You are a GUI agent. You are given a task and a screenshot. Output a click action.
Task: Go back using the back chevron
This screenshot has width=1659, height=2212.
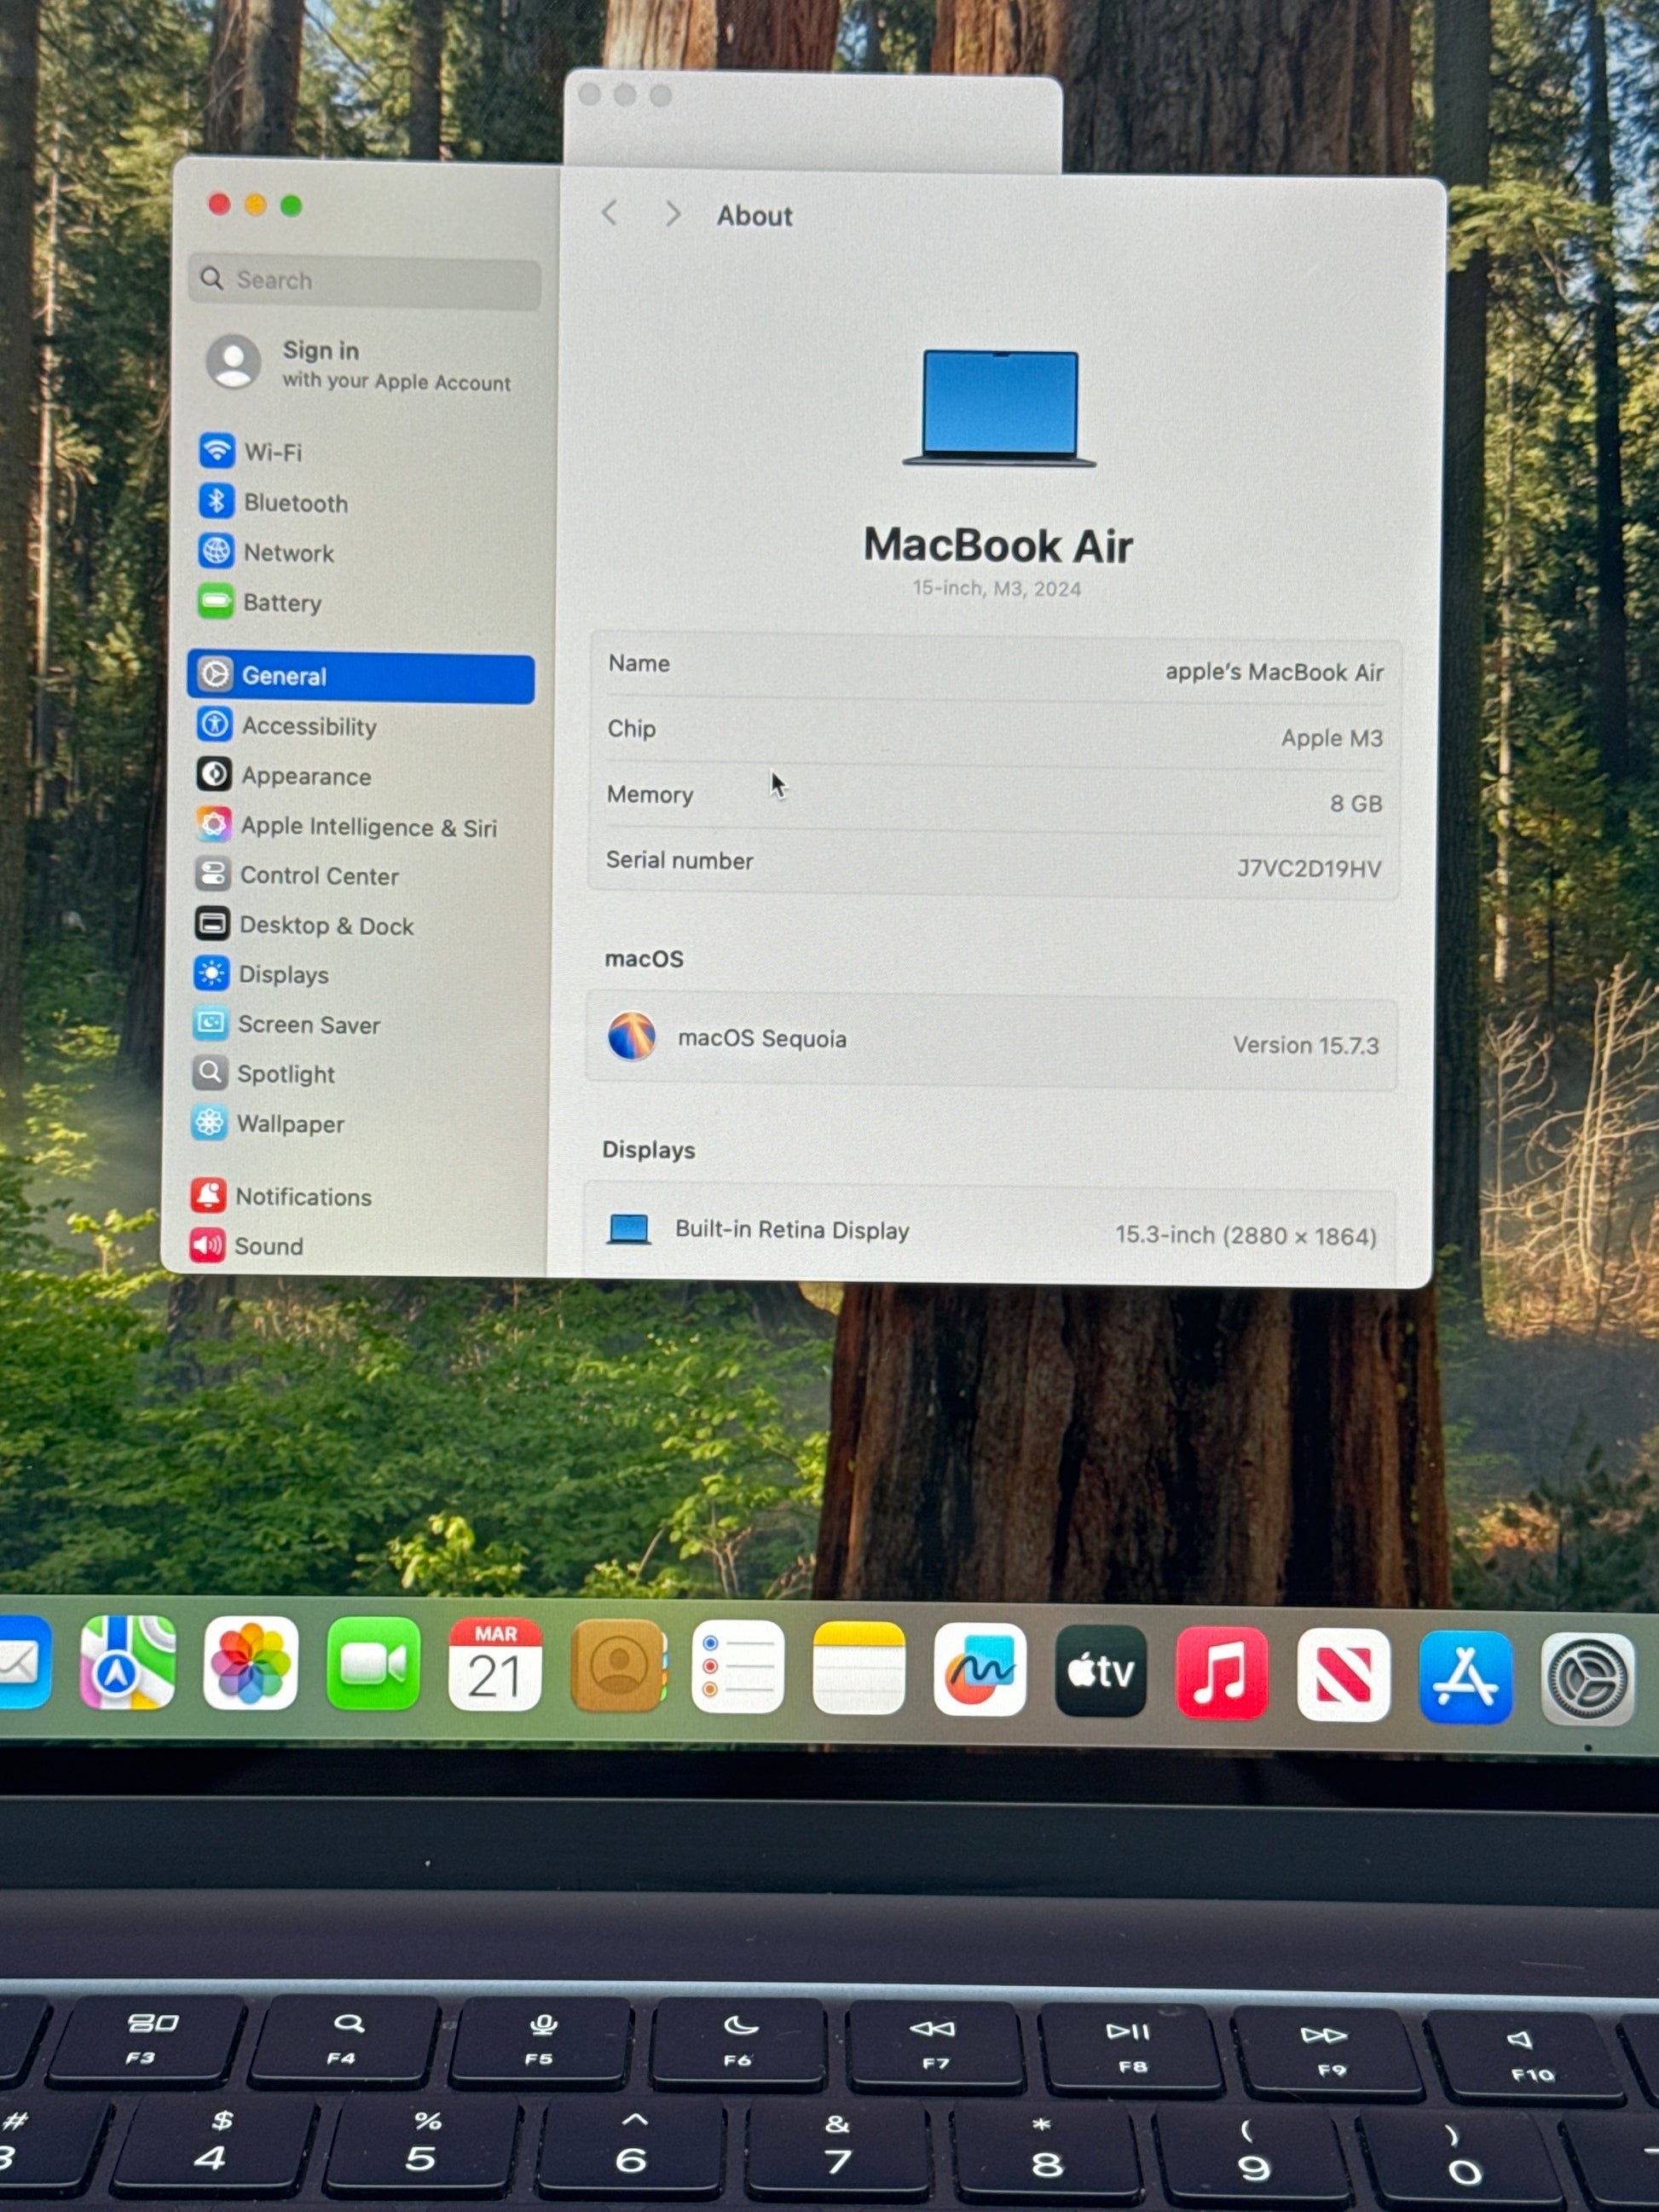610,213
